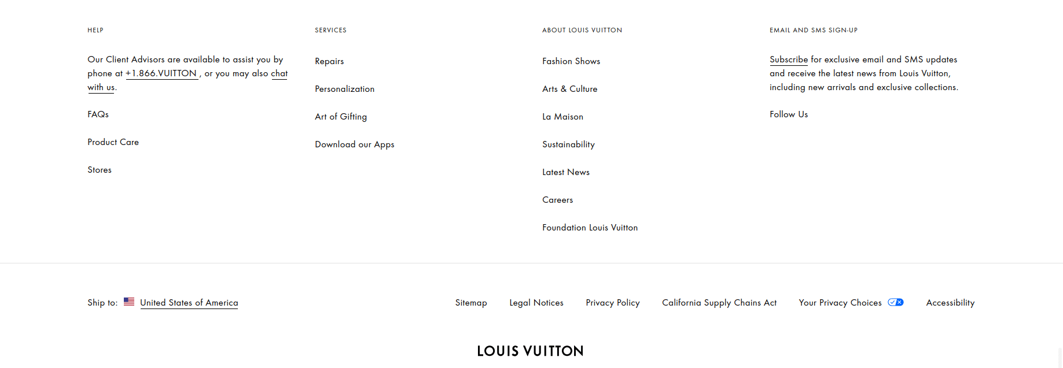Click the US flag icon
The width and height of the screenshot is (1063, 368).
pyautogui.click(x=129, y=302)
